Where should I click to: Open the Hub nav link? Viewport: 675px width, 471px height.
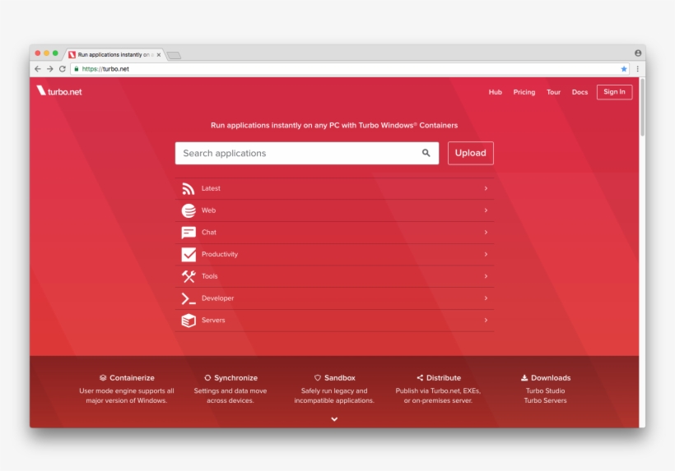[x=495, y=92]
